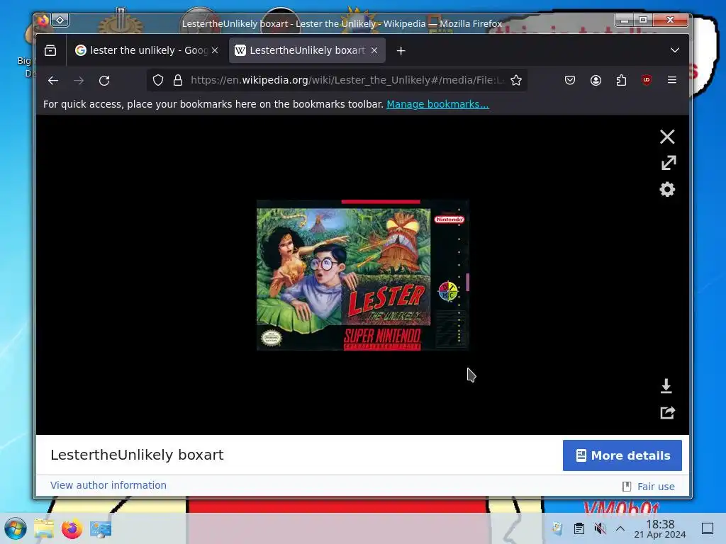This screenshot has height=544, width=726.
Task: Download the Lester boxart image
Action: click(x=666, y=386)
